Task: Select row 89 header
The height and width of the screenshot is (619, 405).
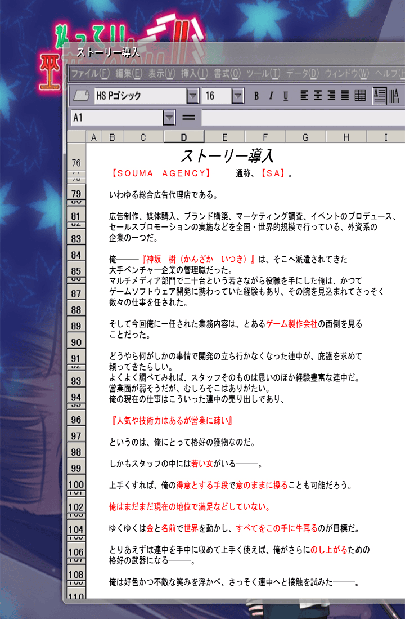Action: pyautogui.click(x=76, y=326)
